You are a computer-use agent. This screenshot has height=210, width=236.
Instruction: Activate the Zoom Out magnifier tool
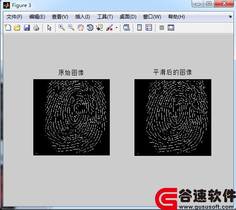(x=71, y=27)
